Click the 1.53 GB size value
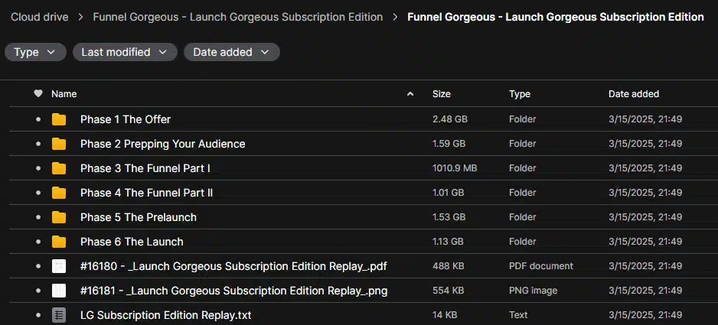 coord(449,217)
